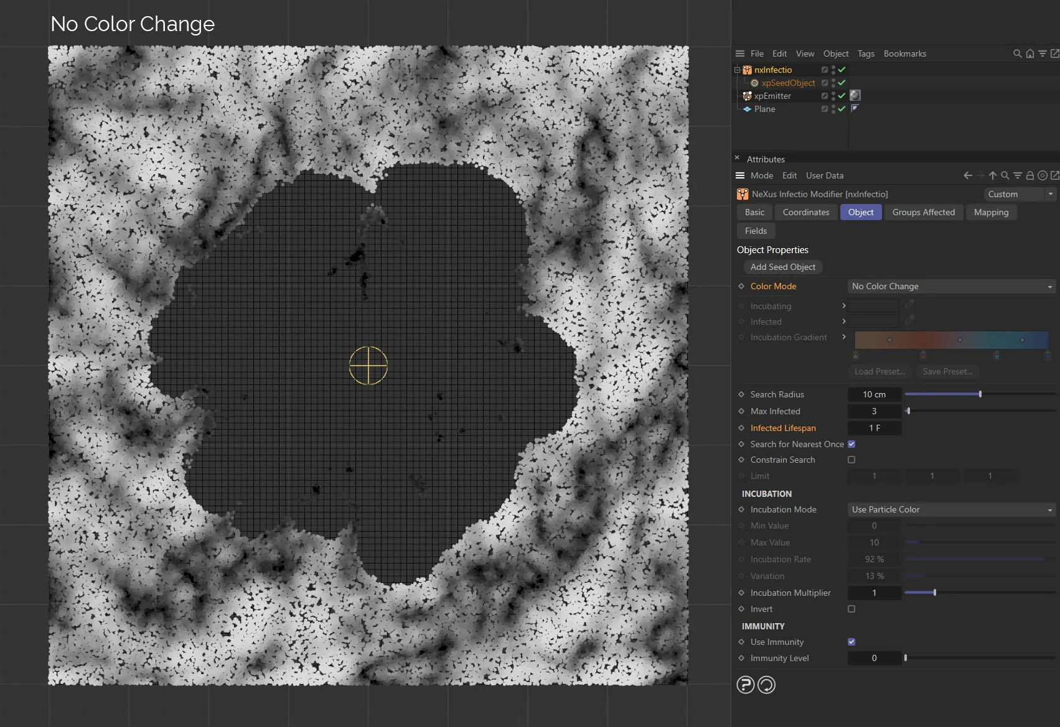Viewport: 1060px width, 727px height.
Task: Open the Attributes filter icon
Action: pyautogui.click(x=1018, y=175)
